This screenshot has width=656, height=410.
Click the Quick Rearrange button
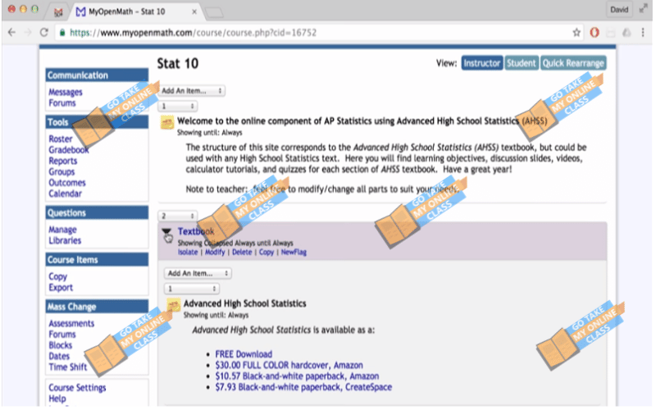tap(573, 63)
